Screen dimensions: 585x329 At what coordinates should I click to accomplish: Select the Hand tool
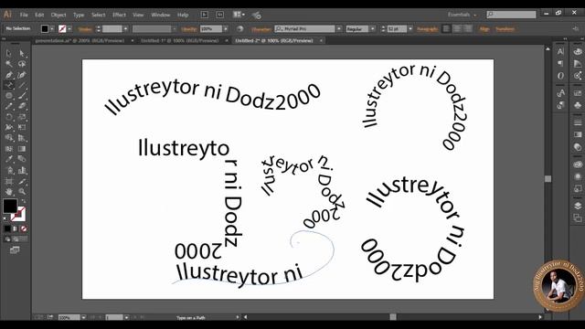[9, 192]
